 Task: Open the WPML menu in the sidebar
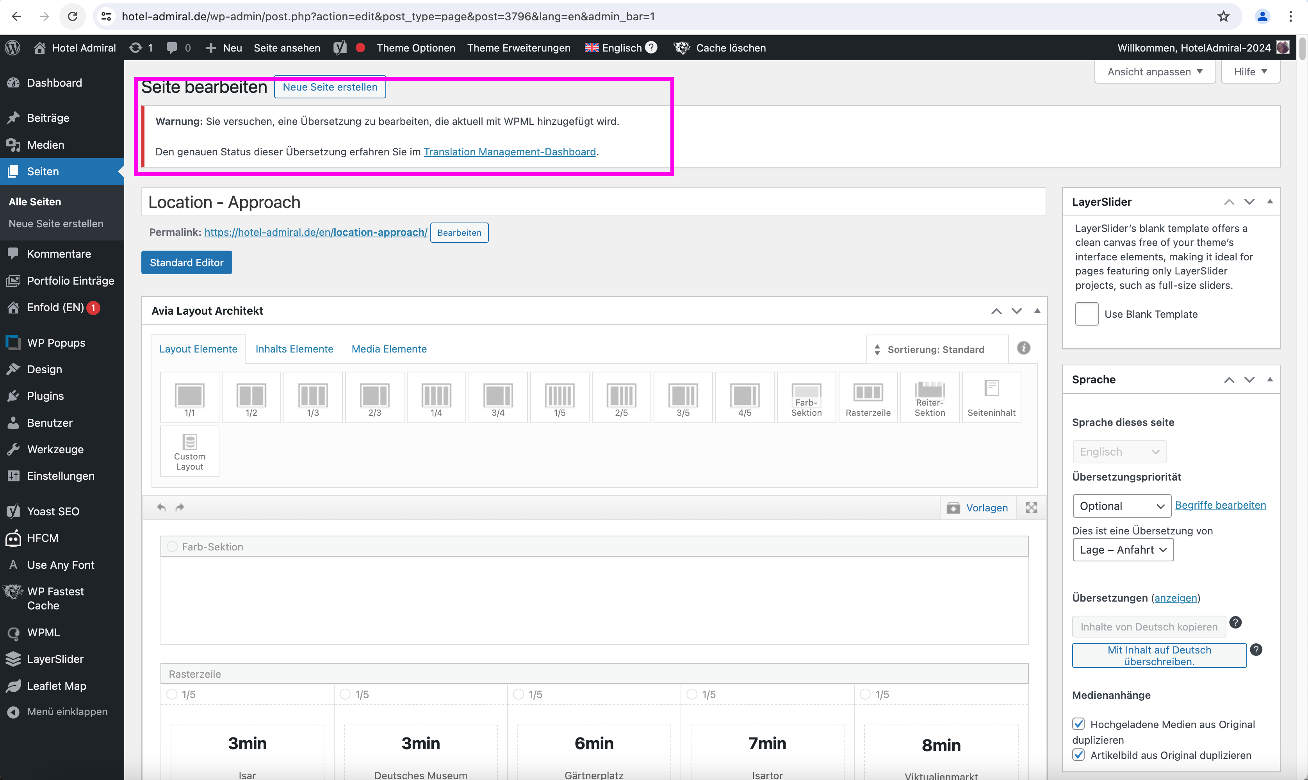click(43, 632)
